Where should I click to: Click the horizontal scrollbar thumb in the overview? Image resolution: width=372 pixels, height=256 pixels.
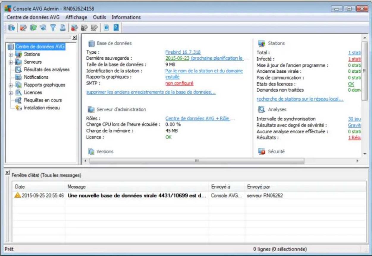pos(197,161)
